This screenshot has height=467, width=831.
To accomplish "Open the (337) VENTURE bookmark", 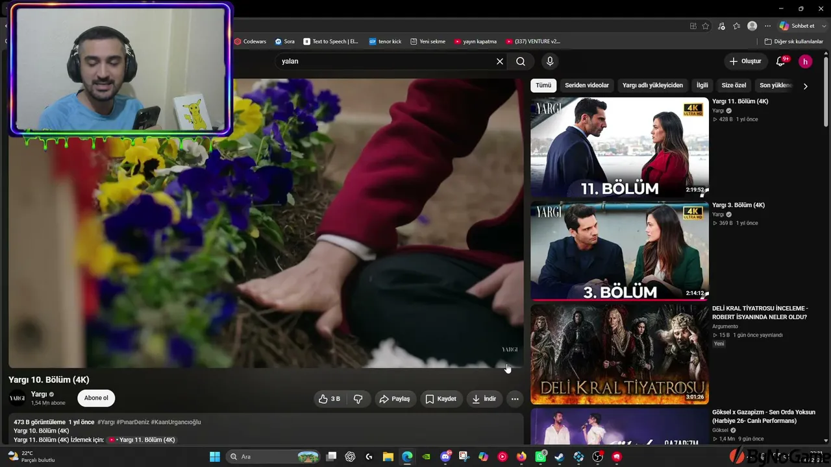I will click(x=532, y=42).
